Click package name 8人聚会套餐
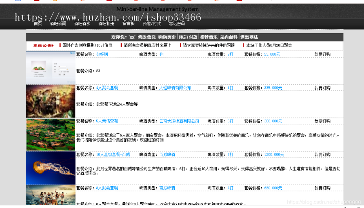Image resolution: width=364 pixels, height=208 pixels. point(107,188)
